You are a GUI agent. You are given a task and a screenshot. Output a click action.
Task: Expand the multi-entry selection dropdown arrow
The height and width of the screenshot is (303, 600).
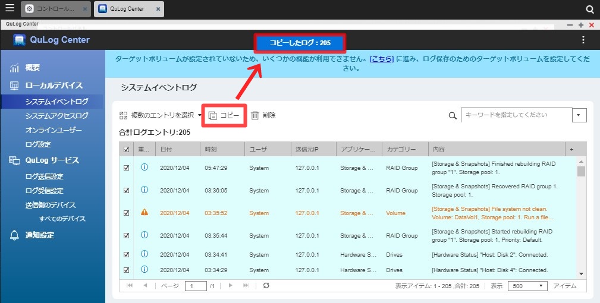(x=200, y=115)
